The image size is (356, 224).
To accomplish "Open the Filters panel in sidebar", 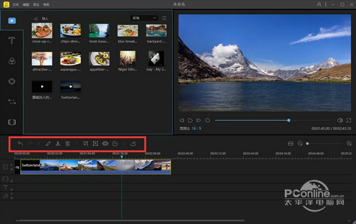I will (12, 61).
